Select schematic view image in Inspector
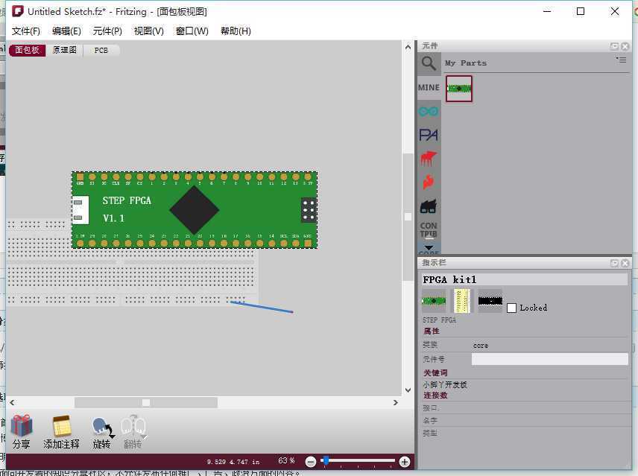Image resolution: width=638 pixels, height=476 pixels. tap(462, 301)
